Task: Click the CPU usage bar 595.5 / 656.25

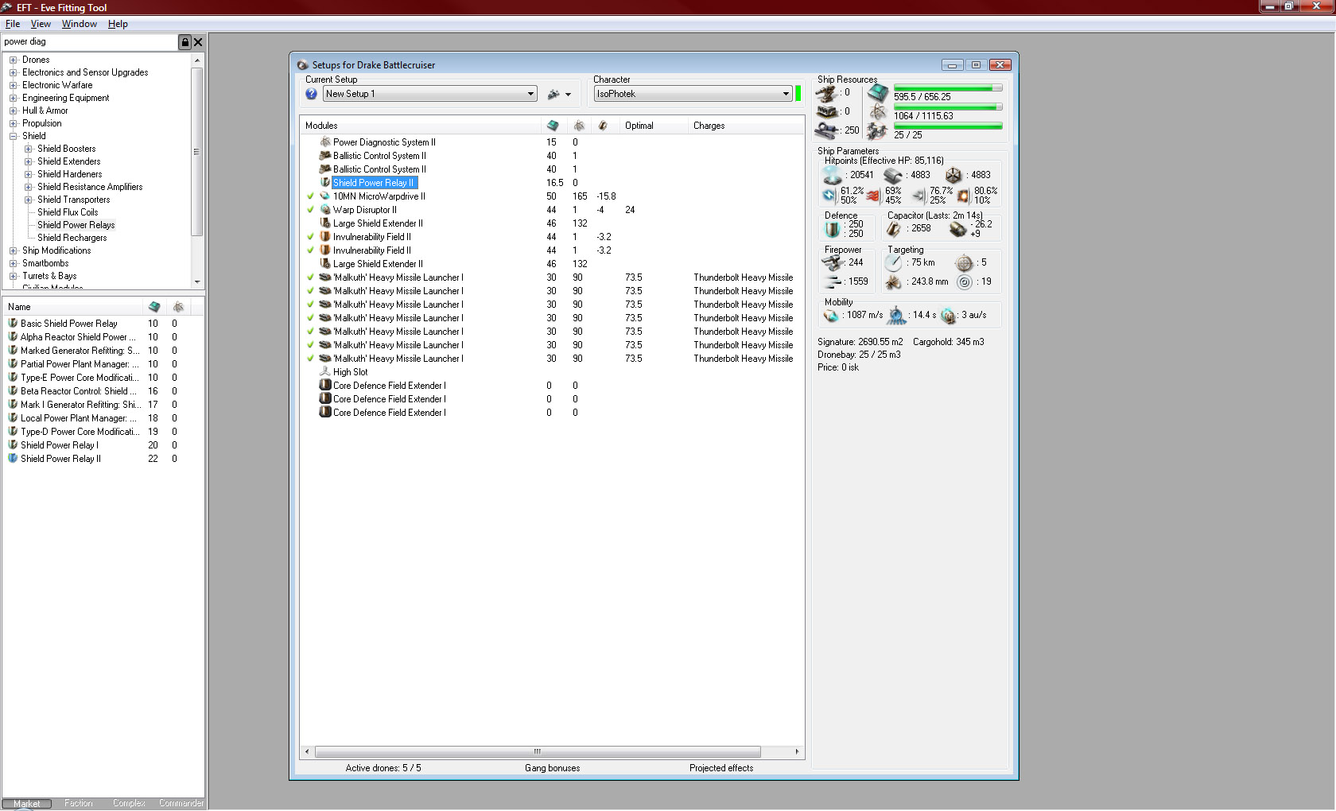Action: pos(948,88)
